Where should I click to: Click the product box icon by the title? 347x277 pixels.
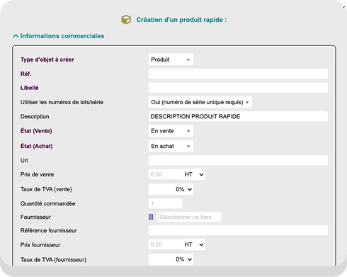(126, 20)
